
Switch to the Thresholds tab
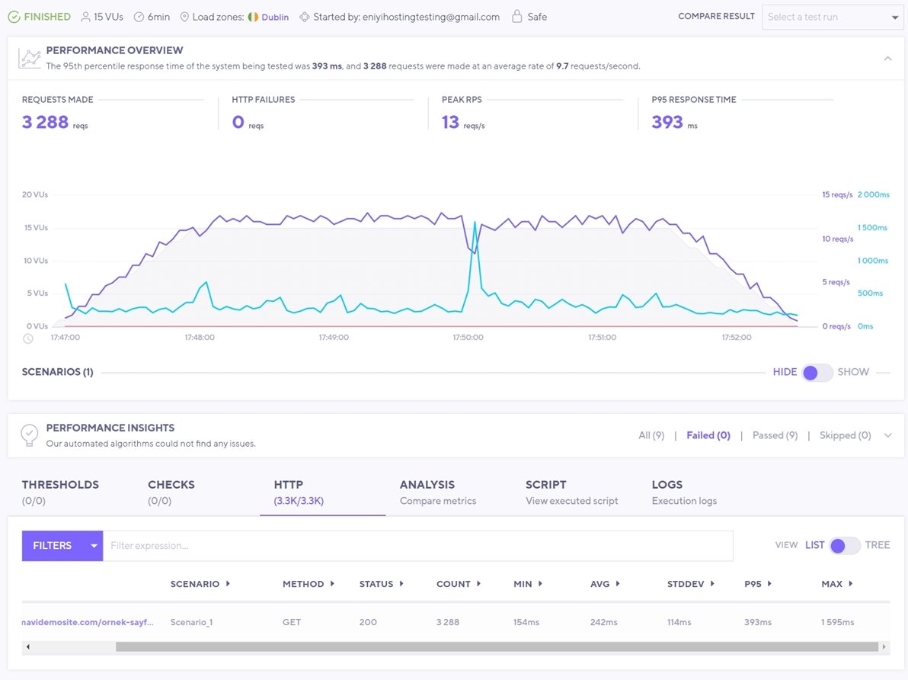[60, 492]
